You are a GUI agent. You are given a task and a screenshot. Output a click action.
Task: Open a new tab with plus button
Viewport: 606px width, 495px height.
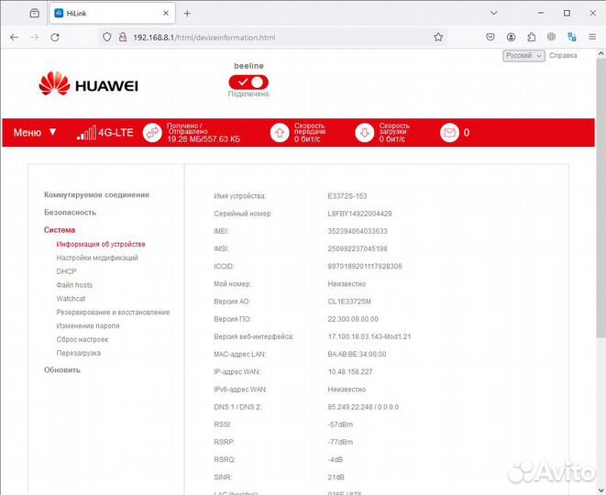coord(187,13)
